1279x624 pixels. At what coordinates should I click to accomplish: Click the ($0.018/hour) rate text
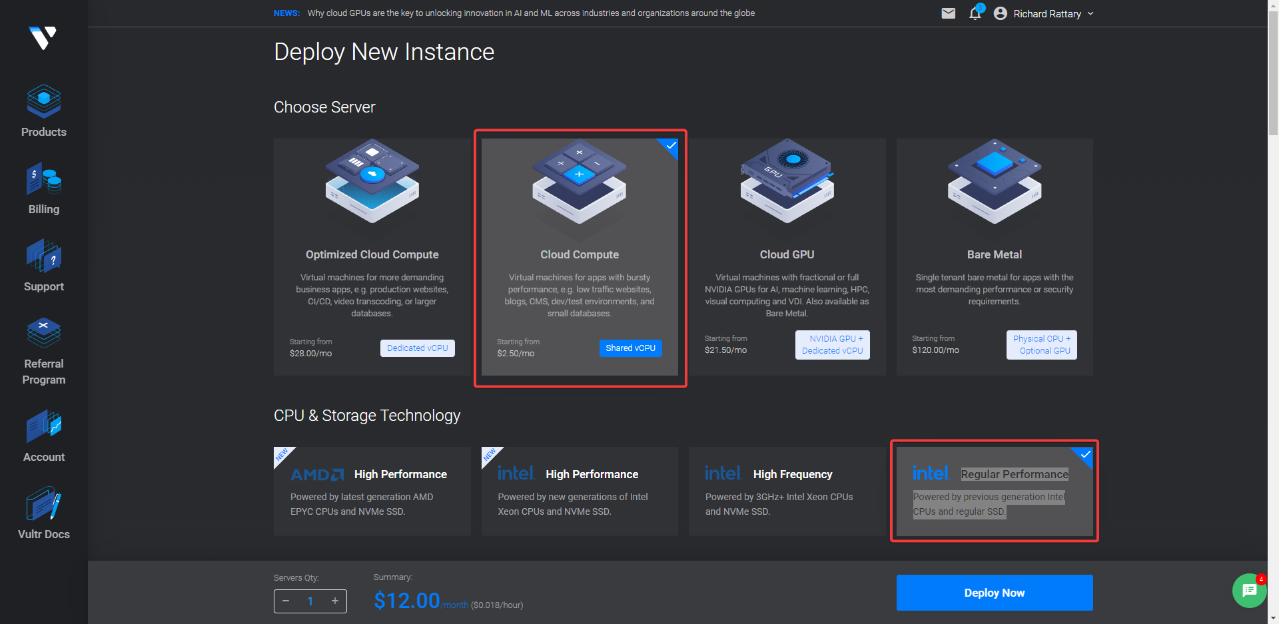point(497,605)
